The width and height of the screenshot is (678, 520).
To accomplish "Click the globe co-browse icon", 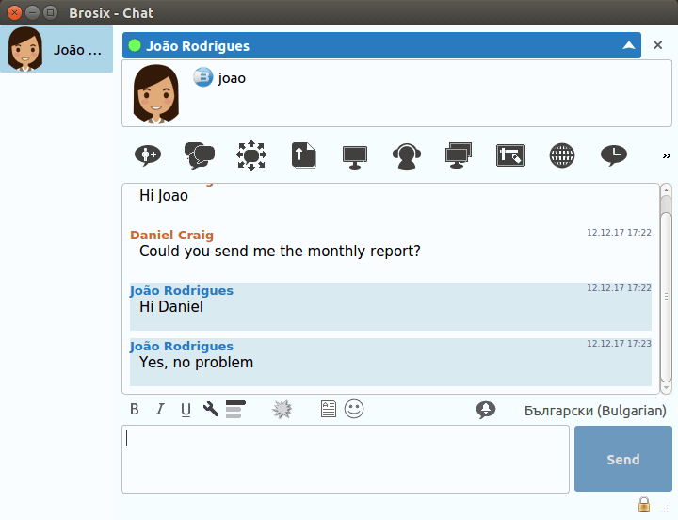I will (562, 155).
